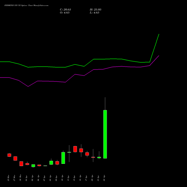Image resolution: width=187 pixels, height=187 pixels.
Task: Click the "20 Apr" date label
Action: (x=92, y=178)
